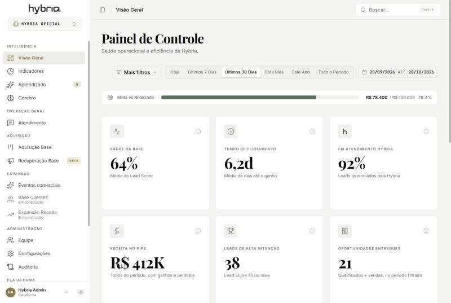Image resolution: width=451 pixels, height=303 pixels.
Task: Open the Cérebro page
Action: click(44, 98)
